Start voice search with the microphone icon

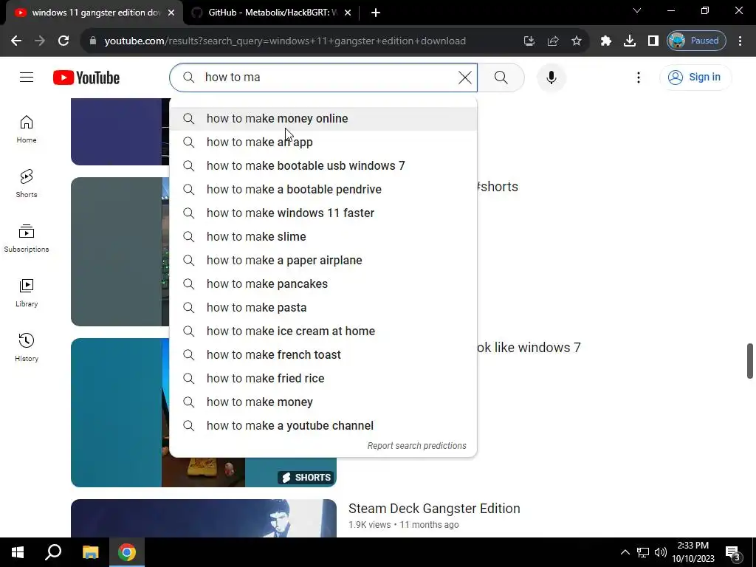point(551,77)
